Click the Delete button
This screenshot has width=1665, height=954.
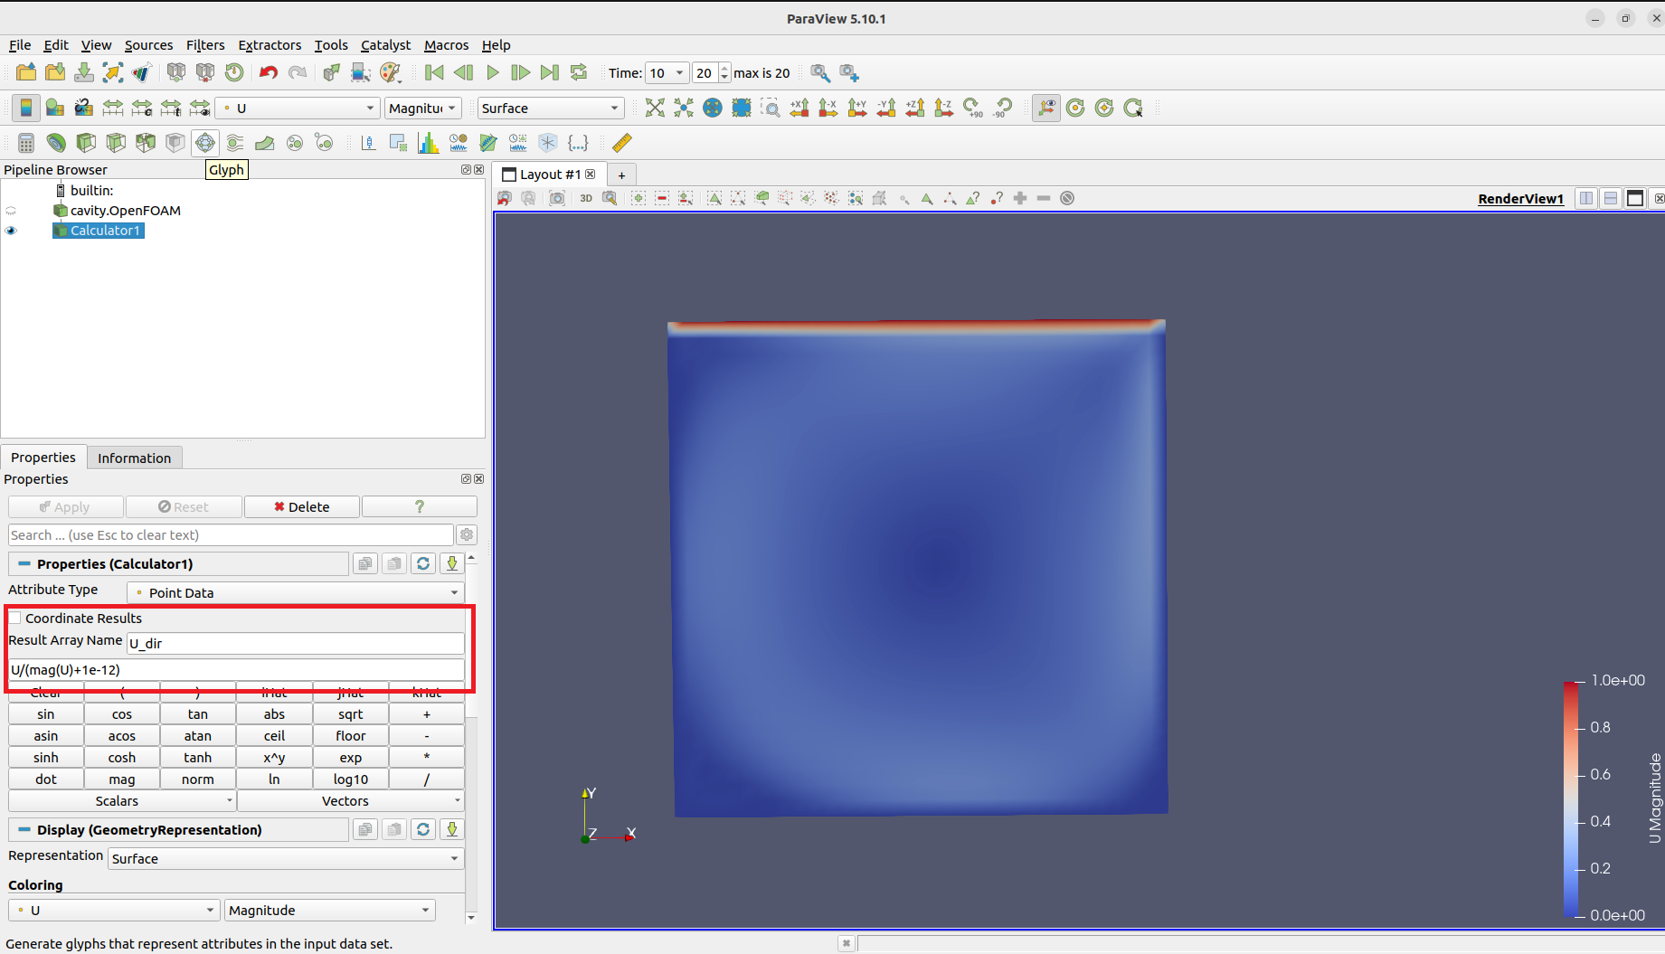coord(302,507)
